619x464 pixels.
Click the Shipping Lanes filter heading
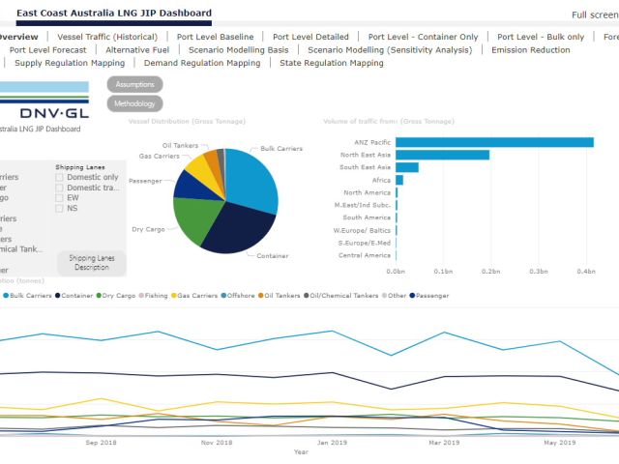80,167
